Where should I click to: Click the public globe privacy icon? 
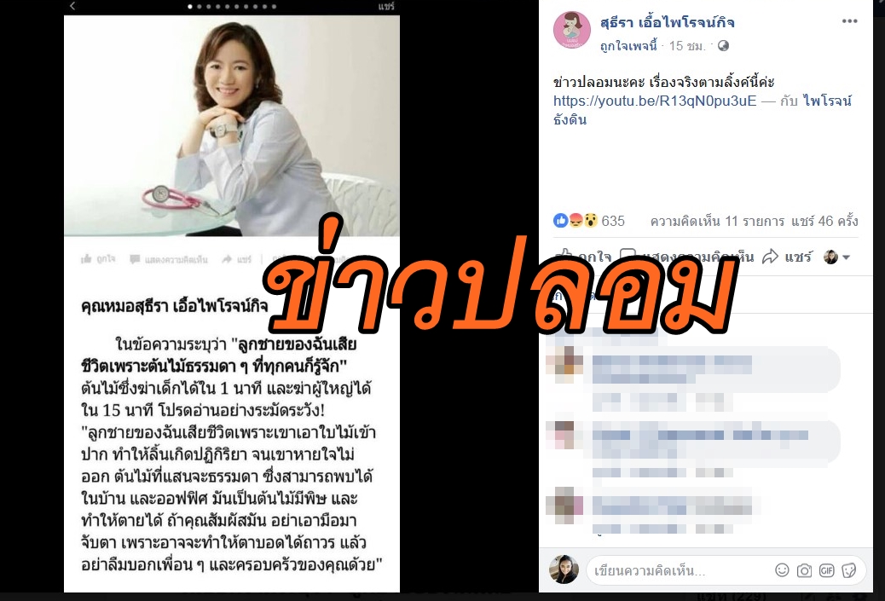pyautogui.click(x=723, y=46)
